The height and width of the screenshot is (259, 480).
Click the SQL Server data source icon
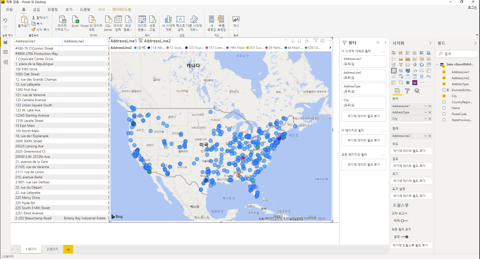108,19
